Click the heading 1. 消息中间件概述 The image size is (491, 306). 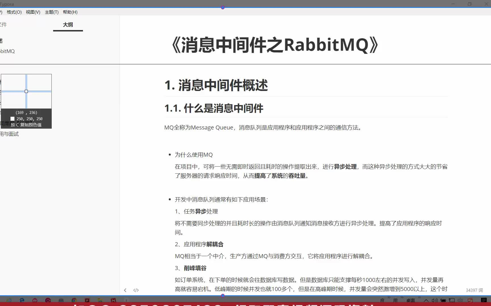point(216,85)
